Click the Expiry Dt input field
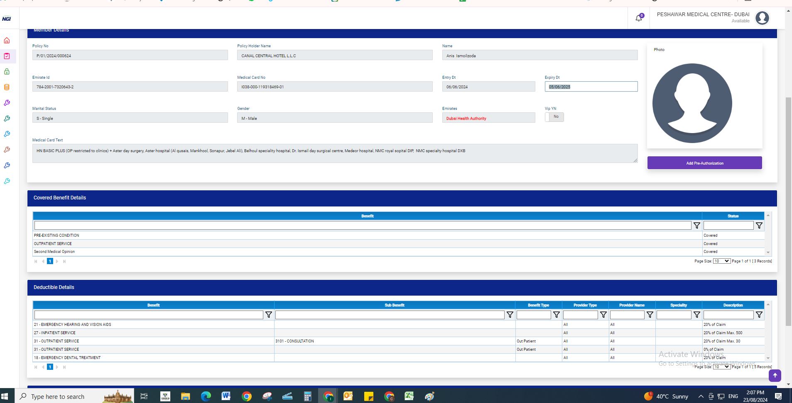 591,87
